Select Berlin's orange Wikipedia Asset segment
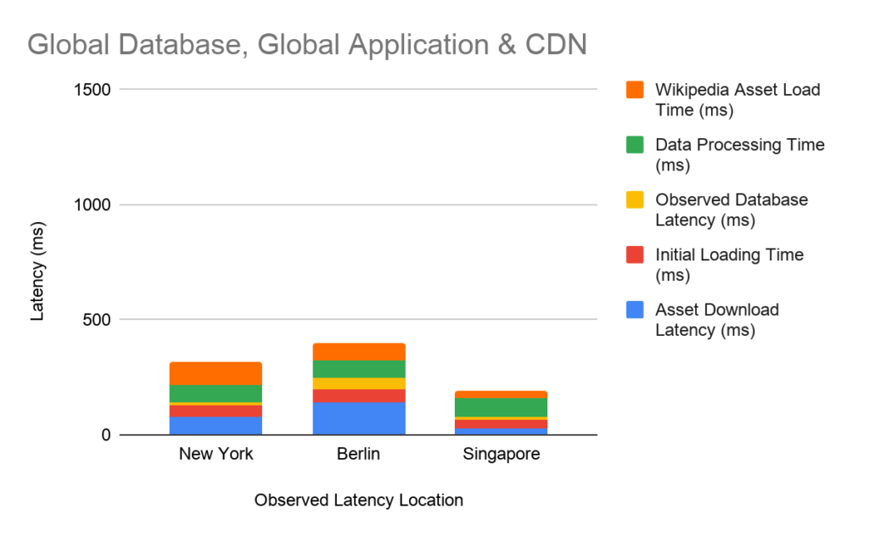Viewport: 869px width, 537px height. pyautogui.click(x=359, y=352)
